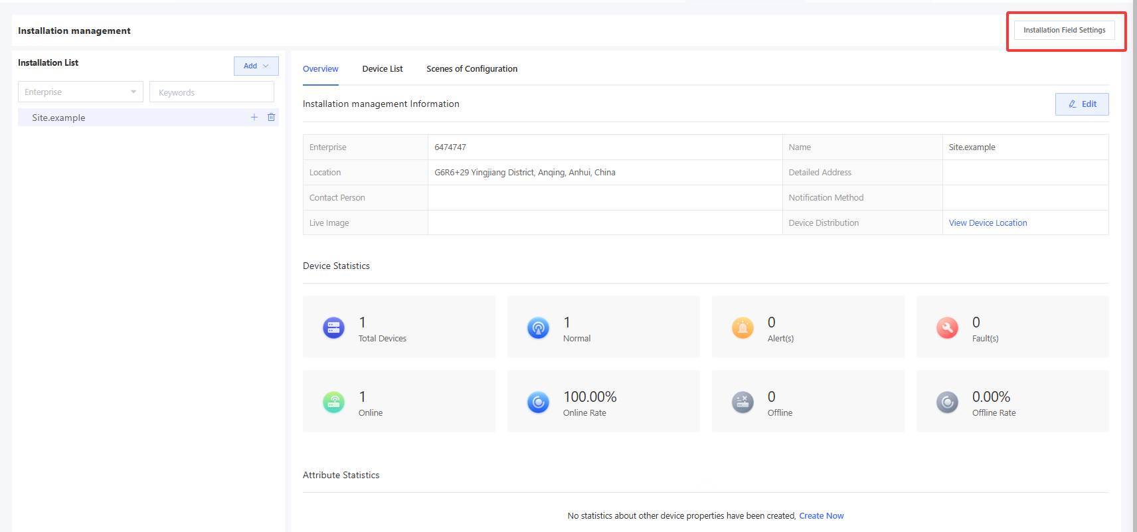The width and height of the screenshot is (1137, 532).
Task: Click the Normal status signal icon
Action: 538,327
